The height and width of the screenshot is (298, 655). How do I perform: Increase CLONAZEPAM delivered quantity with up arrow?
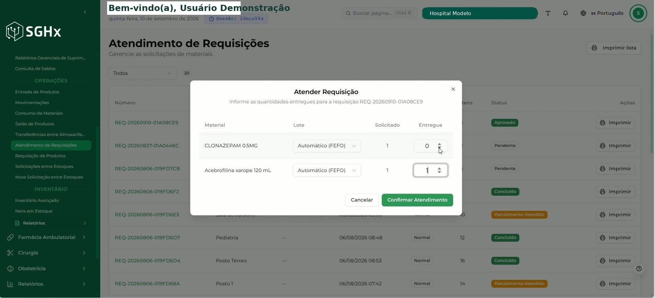point(439,144)
